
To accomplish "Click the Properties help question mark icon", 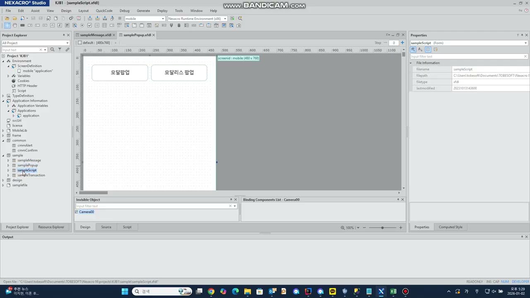I will pos(518,35).
